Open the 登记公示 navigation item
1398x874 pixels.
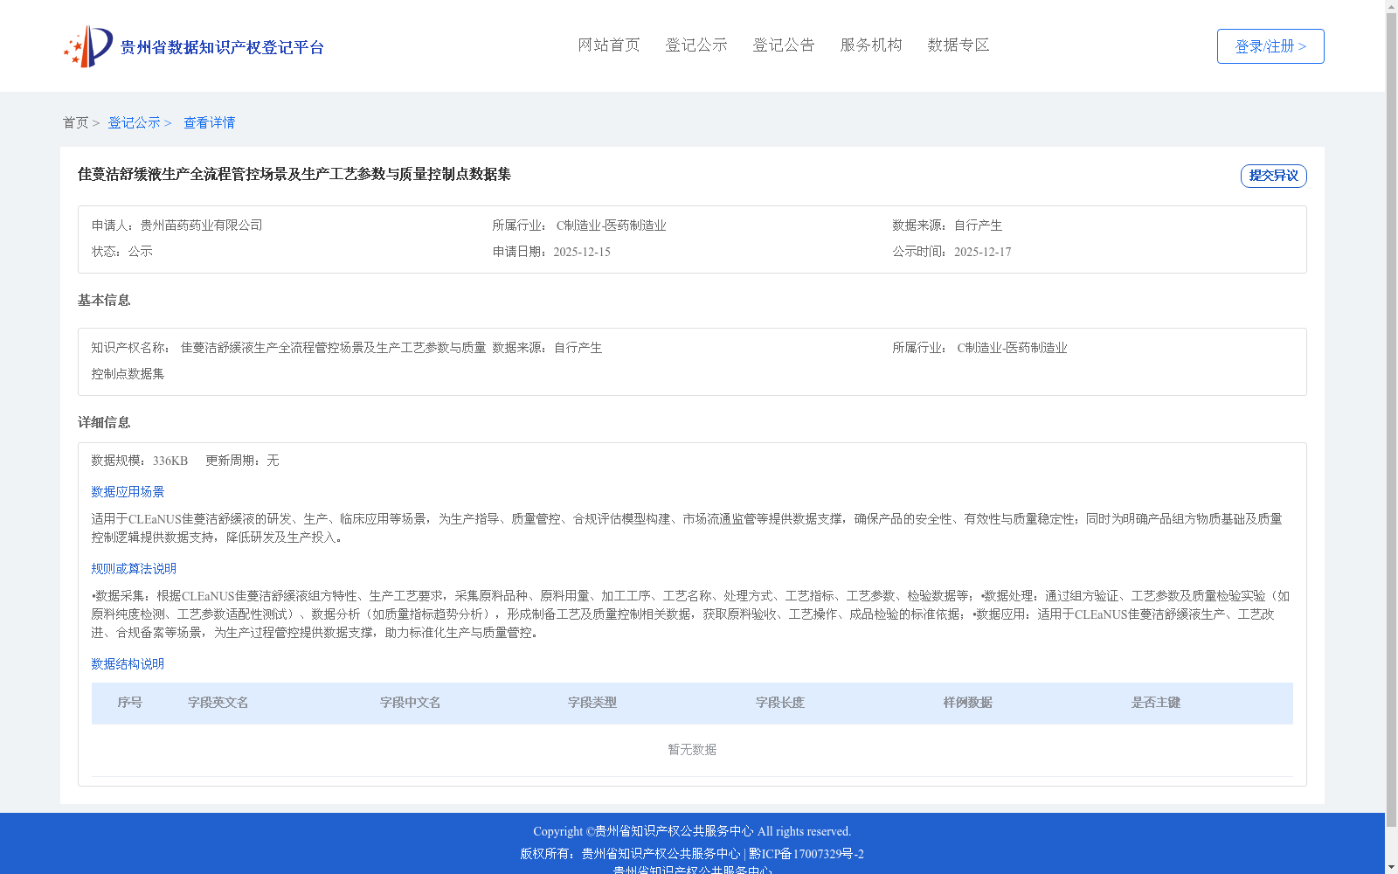point(696,45)
